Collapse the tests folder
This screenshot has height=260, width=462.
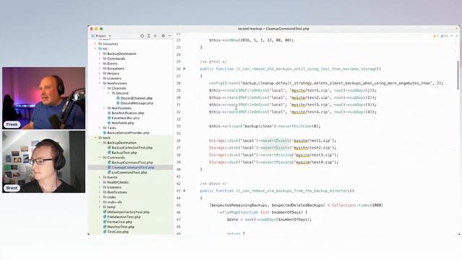(x=95, y=138)
